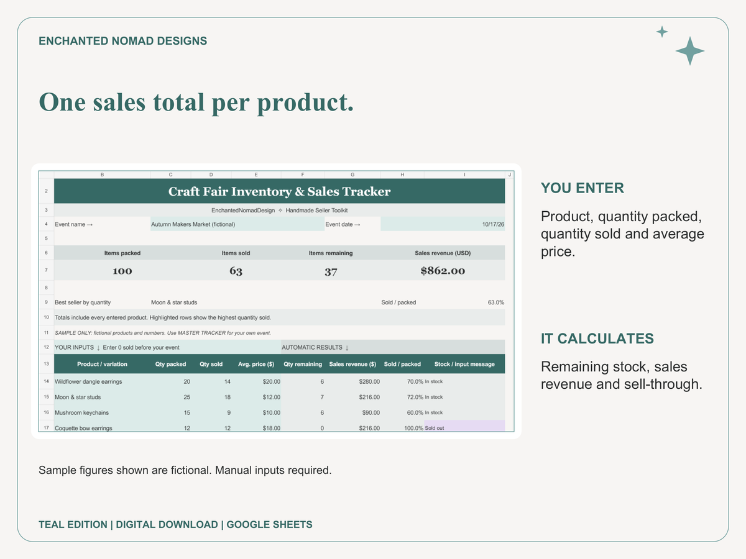
Task: Click the 'Sales revenue ($)' column heading
Action: coord(352,364)
